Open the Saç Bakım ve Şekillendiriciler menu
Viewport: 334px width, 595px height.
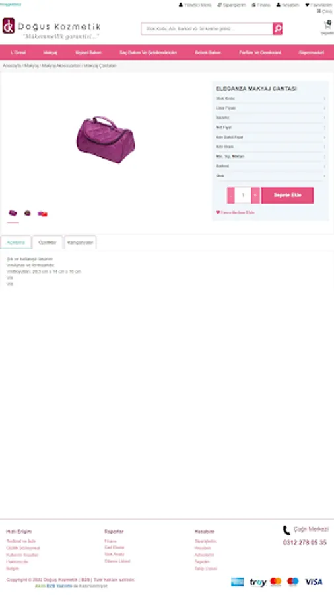click(x=148, y=52)
